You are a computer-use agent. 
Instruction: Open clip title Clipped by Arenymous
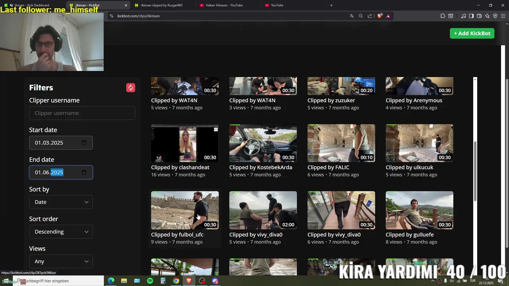tap(414, 100)
